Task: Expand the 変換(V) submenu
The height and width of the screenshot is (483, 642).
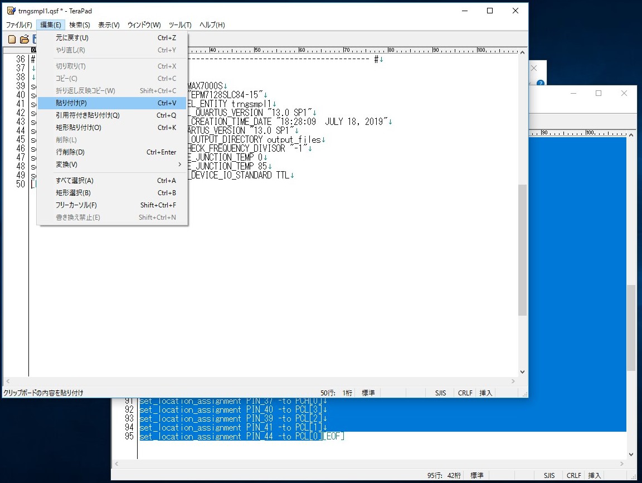Action: (112, 165)
